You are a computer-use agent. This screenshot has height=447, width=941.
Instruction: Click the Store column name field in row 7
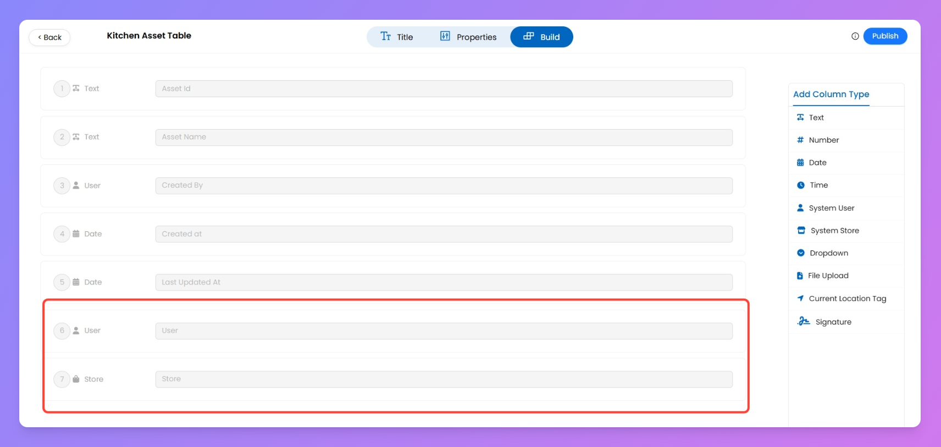[444, 379]
